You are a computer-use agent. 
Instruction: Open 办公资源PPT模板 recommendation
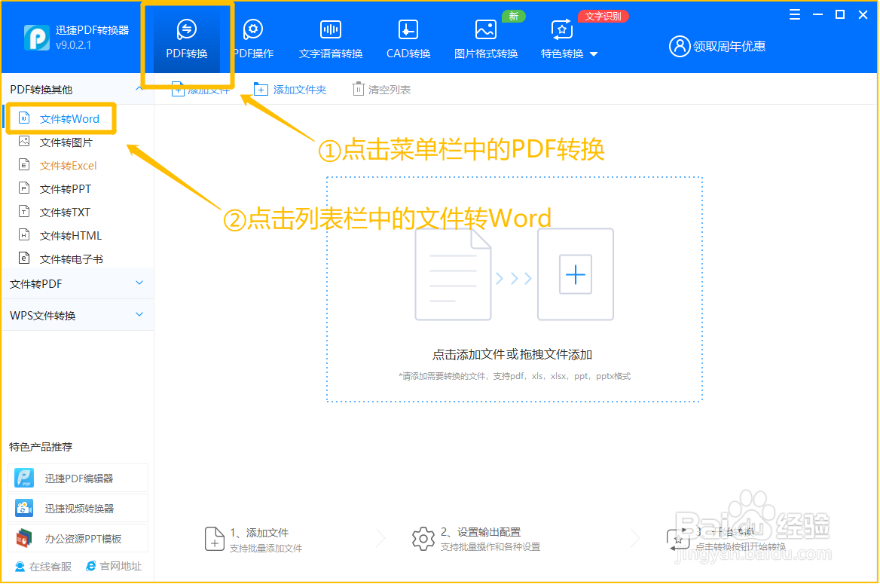(78, 539)
